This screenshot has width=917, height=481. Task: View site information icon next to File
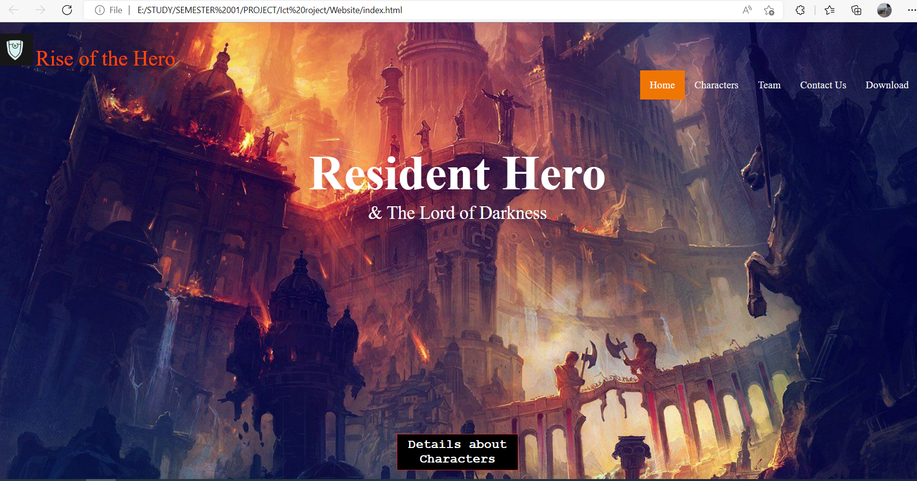pyautogui.click(x=100, y=10)
